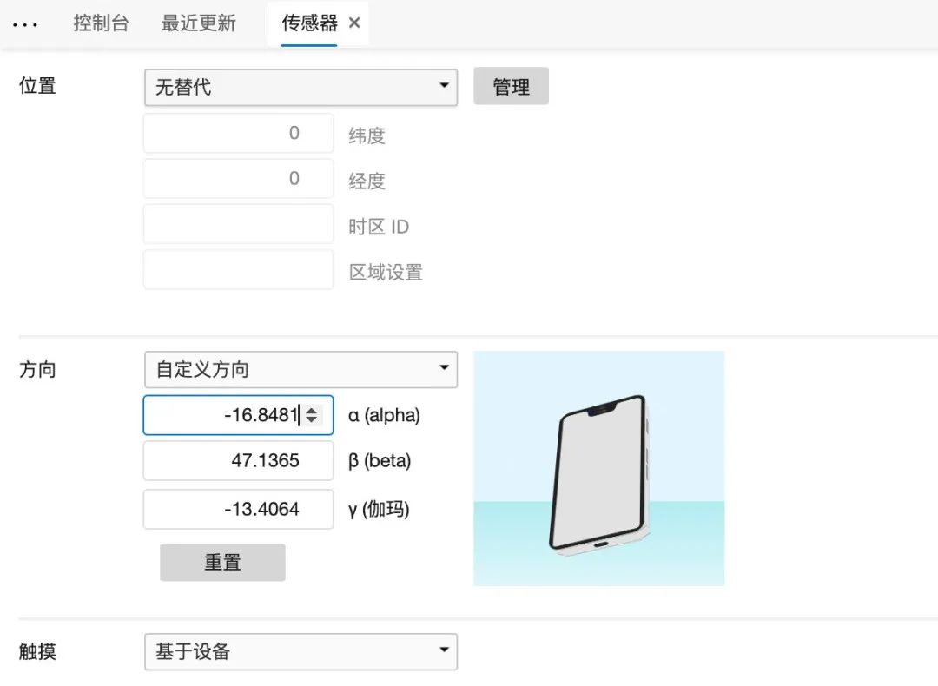This screenshot has width=938, height=686.
Task: Open the 位置 location override dropdown
Action: (x=300, y=87)
